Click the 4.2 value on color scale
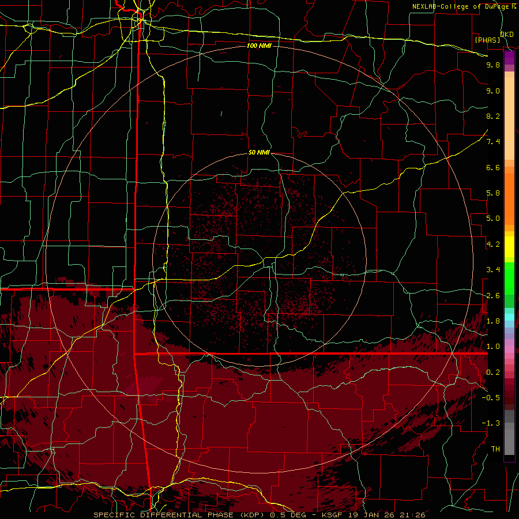The height and width of the screenshot is (519, 519). (493, 245)
